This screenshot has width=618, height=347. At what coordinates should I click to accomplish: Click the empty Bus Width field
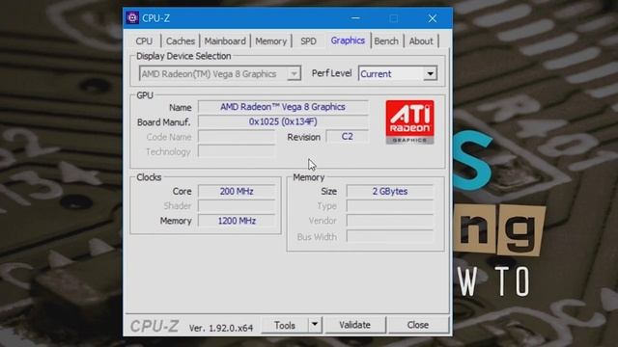point(390,236)
